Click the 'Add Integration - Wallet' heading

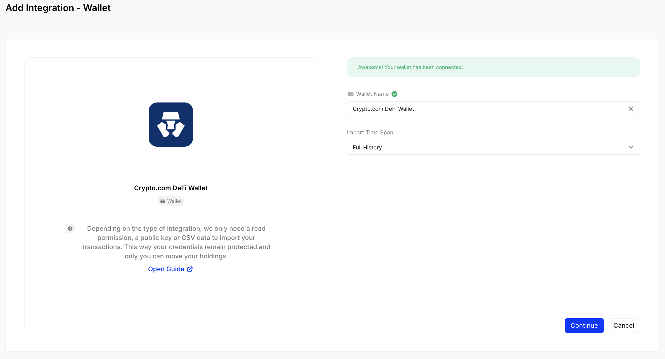58,8
